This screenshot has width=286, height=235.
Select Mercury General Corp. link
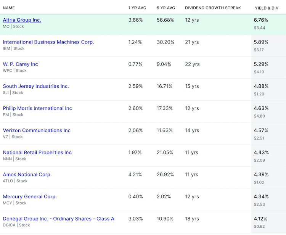tap(30, 197)
